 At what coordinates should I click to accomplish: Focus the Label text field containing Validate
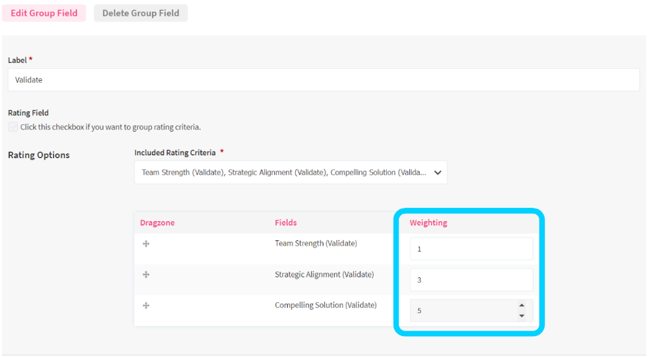pos(323,80)
